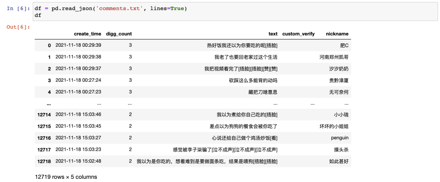Click timestamp 2021-11-18 00:29:39

(x=78, y=45)
